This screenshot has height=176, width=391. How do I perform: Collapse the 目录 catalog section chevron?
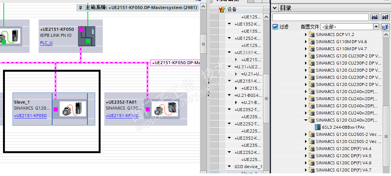point(275,8)
